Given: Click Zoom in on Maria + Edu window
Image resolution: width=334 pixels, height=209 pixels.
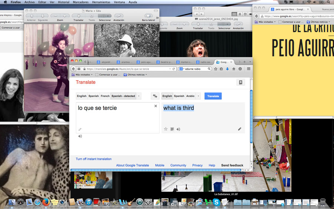Looking at the screenshot, I should [x=65, y=16].
